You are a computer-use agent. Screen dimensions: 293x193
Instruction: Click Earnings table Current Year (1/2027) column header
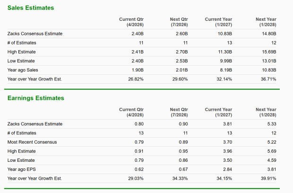[218, 112]
